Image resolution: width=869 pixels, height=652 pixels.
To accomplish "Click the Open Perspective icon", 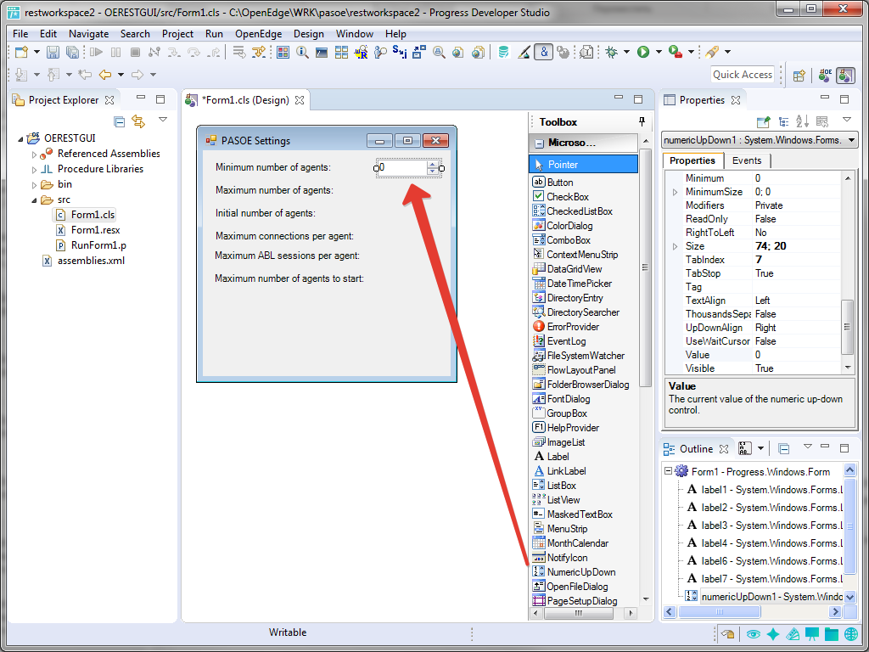I will 799,76.
